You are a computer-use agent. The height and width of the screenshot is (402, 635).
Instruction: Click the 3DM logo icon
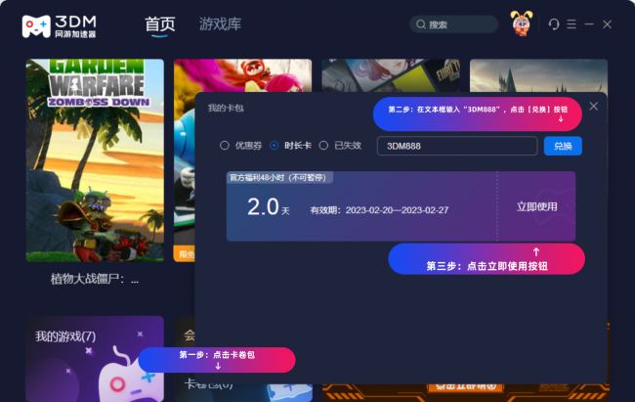coord(36,26)
